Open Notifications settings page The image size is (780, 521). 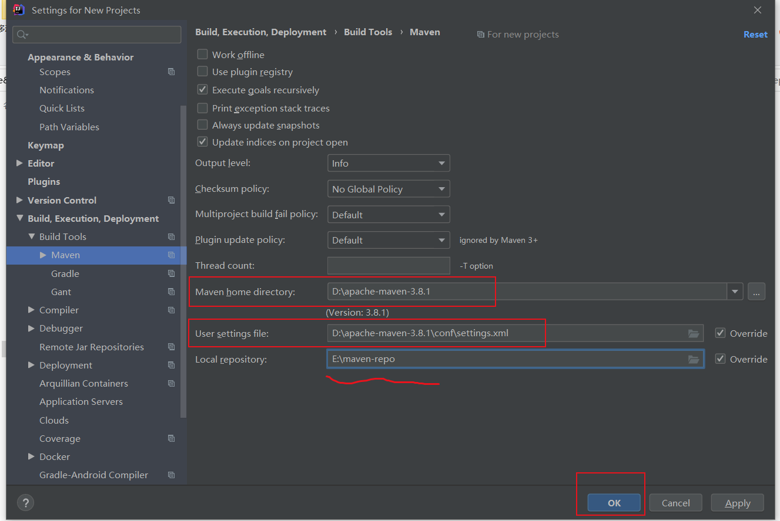click(x=66, y=90)
